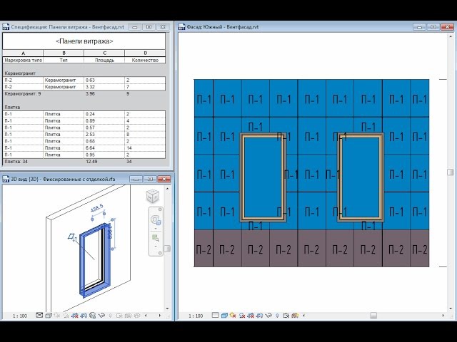
Task: Click the facade scroll right arrow
Action: 443,316
